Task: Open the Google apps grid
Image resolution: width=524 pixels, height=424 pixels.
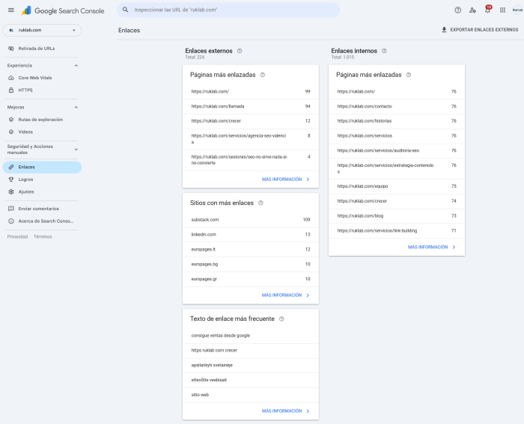Action: tap(502, 10)
